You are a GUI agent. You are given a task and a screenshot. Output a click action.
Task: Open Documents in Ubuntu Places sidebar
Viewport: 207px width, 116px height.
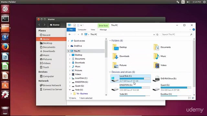tap(48, 47)
